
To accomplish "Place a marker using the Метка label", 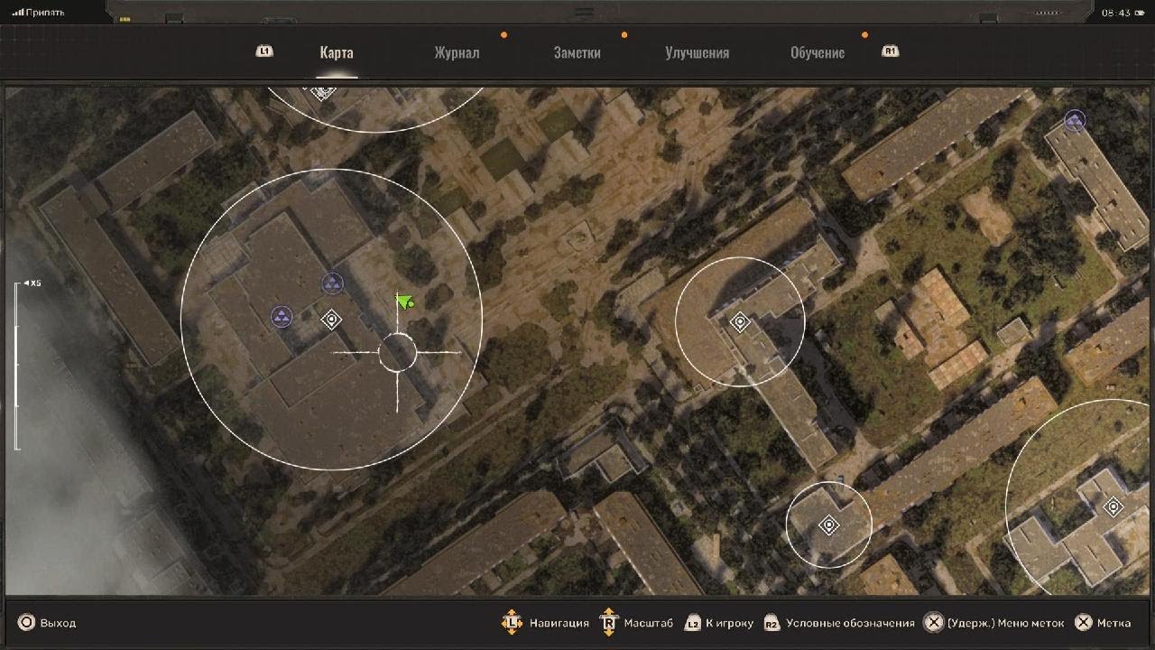I will 1114,623.
